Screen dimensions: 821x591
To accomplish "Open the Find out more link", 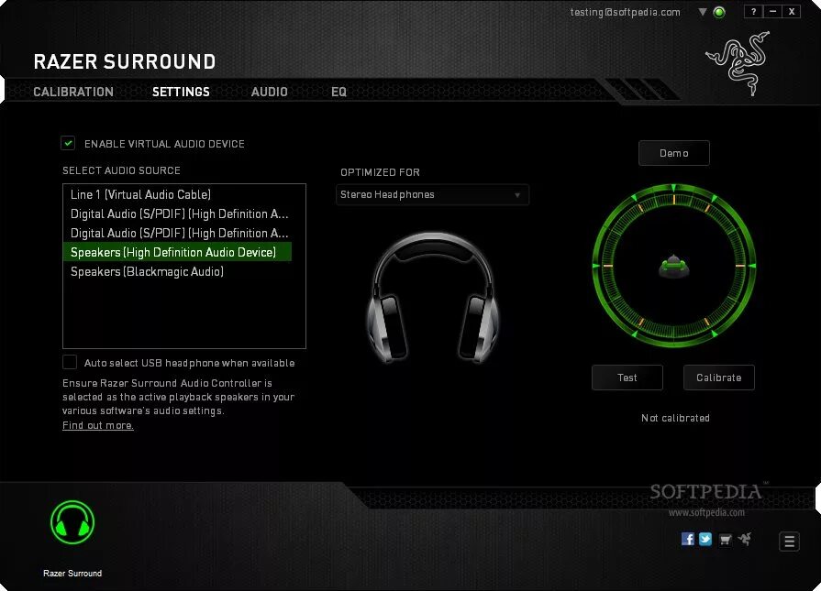I will 97,424.
